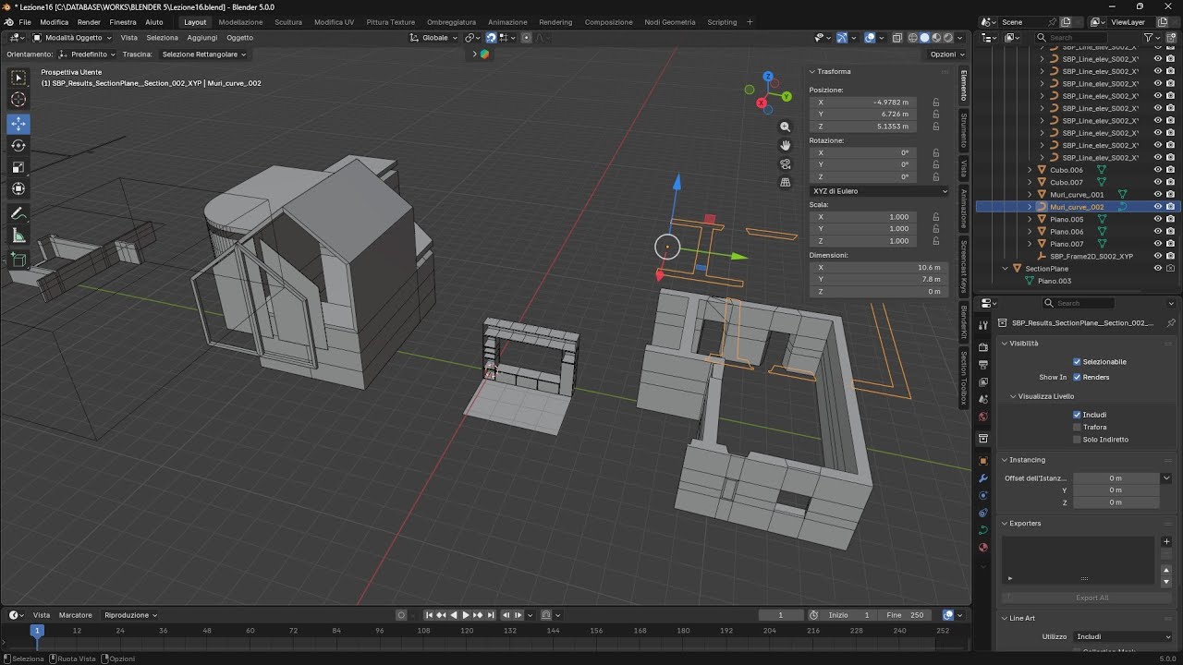Open the Finestra menu
Image resolution: width=1183 pixels, height=665 pixels.
tap(123, 22)
